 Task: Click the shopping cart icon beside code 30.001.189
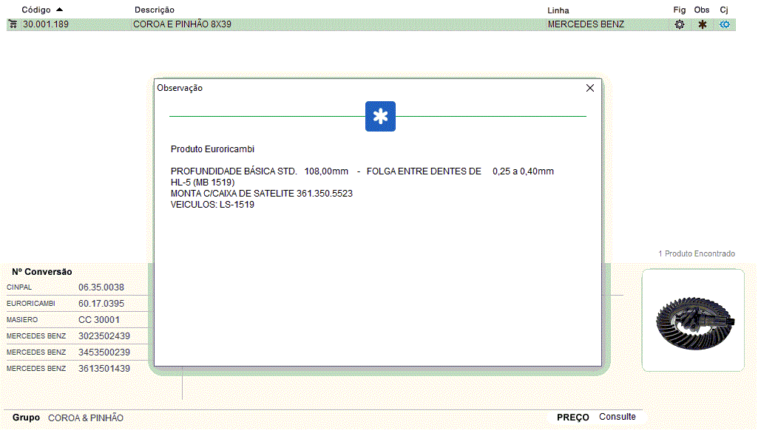[13, 24]
